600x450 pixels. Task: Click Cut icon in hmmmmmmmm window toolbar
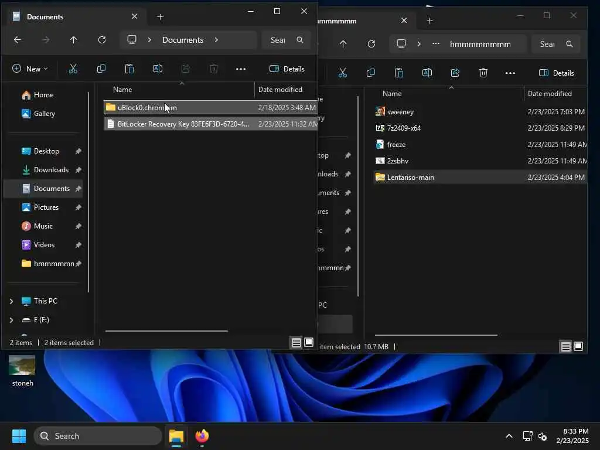coord(342,73)
